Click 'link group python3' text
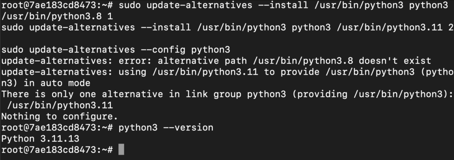The width and height of the screenshot is (454, 160). [x=235, y=95]
